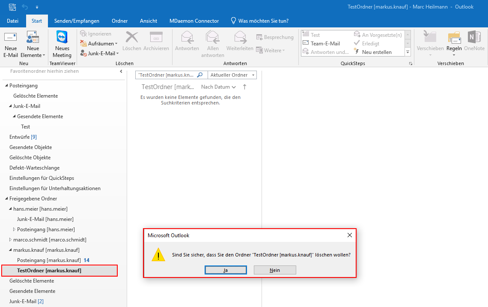Image resolution: width=488 pixels, height=307 pixels.
Task: Click the Neue E-Mail icon
Action: (x=11, y=38)
